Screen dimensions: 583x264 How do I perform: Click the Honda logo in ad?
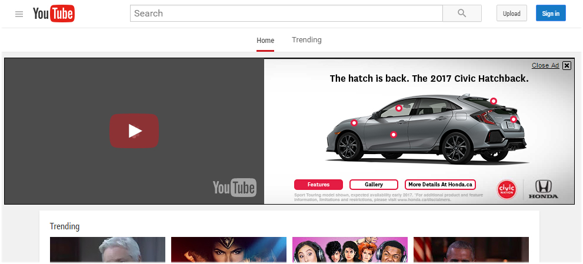tap(543, 189)
